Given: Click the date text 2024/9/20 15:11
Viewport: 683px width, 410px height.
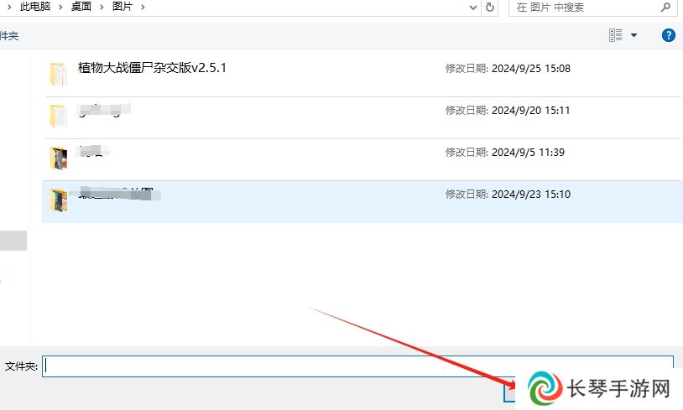Looking at the screenshot, I should 530,111.
